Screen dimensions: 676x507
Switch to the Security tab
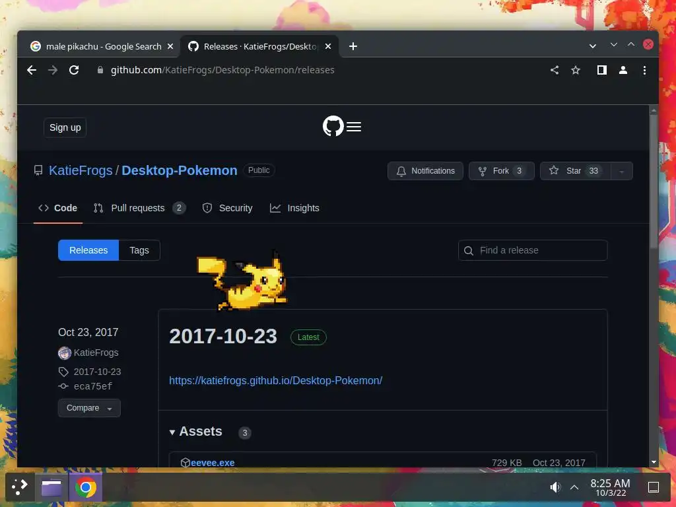click(228, 208)
